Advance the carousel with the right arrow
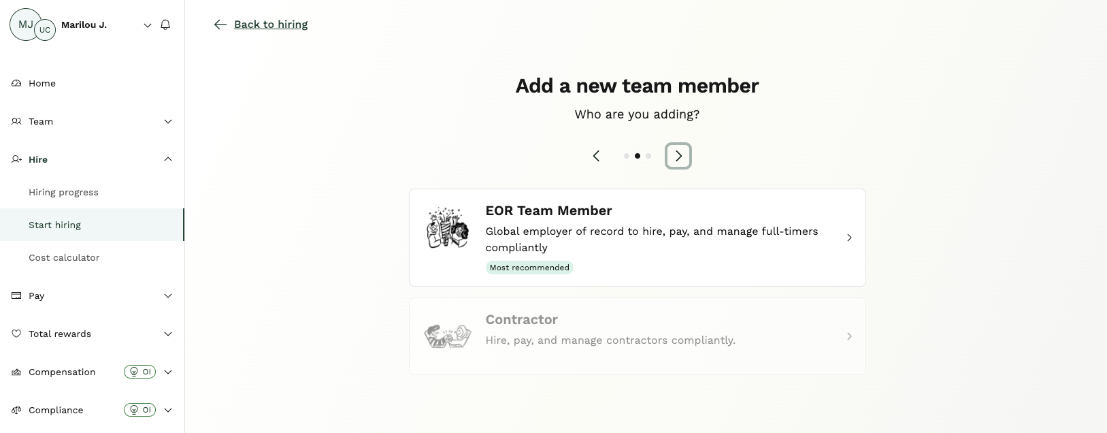 click(x=678, y=156)
